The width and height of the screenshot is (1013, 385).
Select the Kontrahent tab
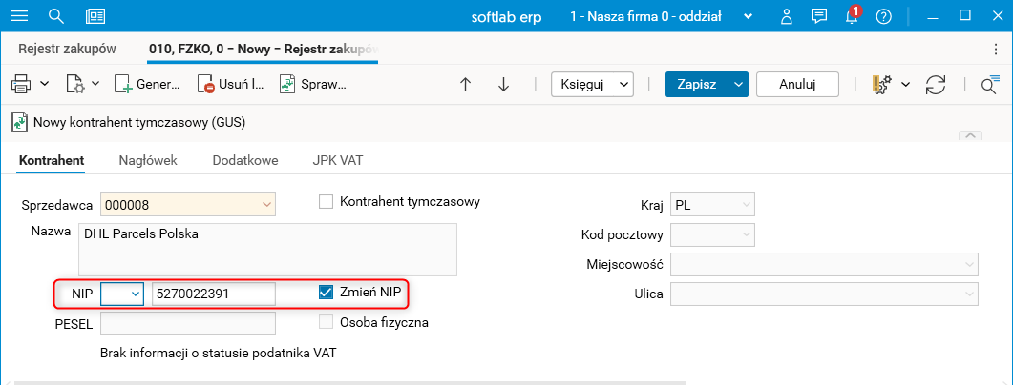(x=52, y=161)
